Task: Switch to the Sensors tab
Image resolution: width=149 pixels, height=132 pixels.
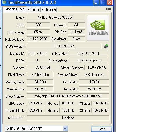Action: [x=33, y=10]
